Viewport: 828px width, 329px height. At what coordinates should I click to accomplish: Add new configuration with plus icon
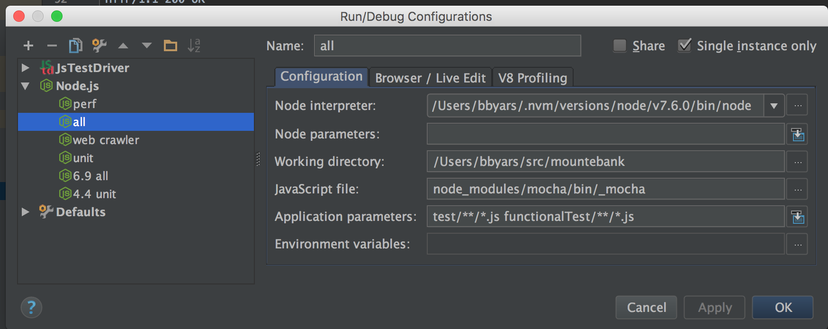pyautogui.click(x=28, y=46)
